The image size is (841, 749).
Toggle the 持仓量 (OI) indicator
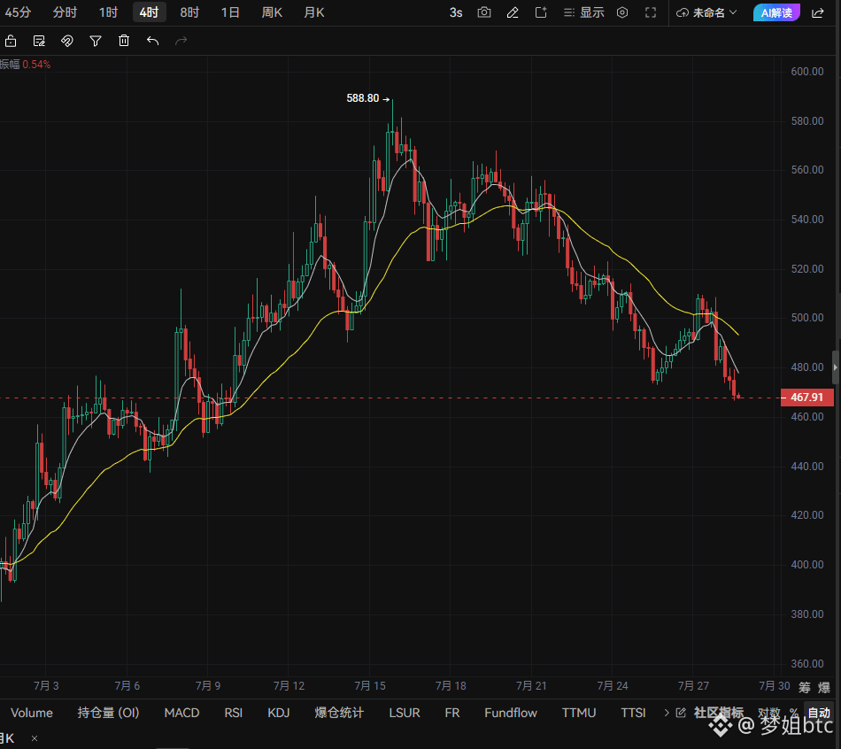click(x=108, y=713)
